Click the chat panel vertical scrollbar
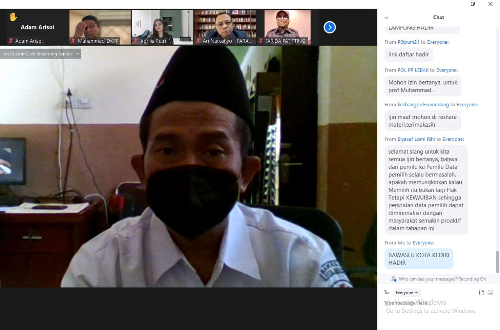Viewport: 500px width, 330px height. pos(497,262)
